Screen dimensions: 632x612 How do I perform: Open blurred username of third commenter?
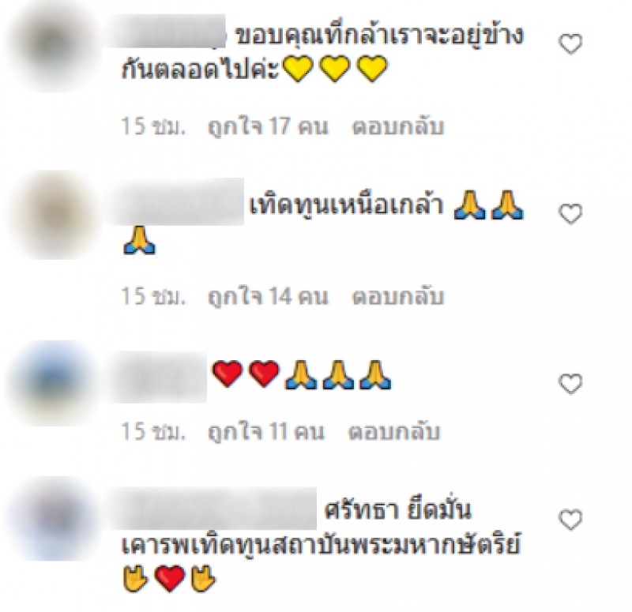(x=158, y=377)
